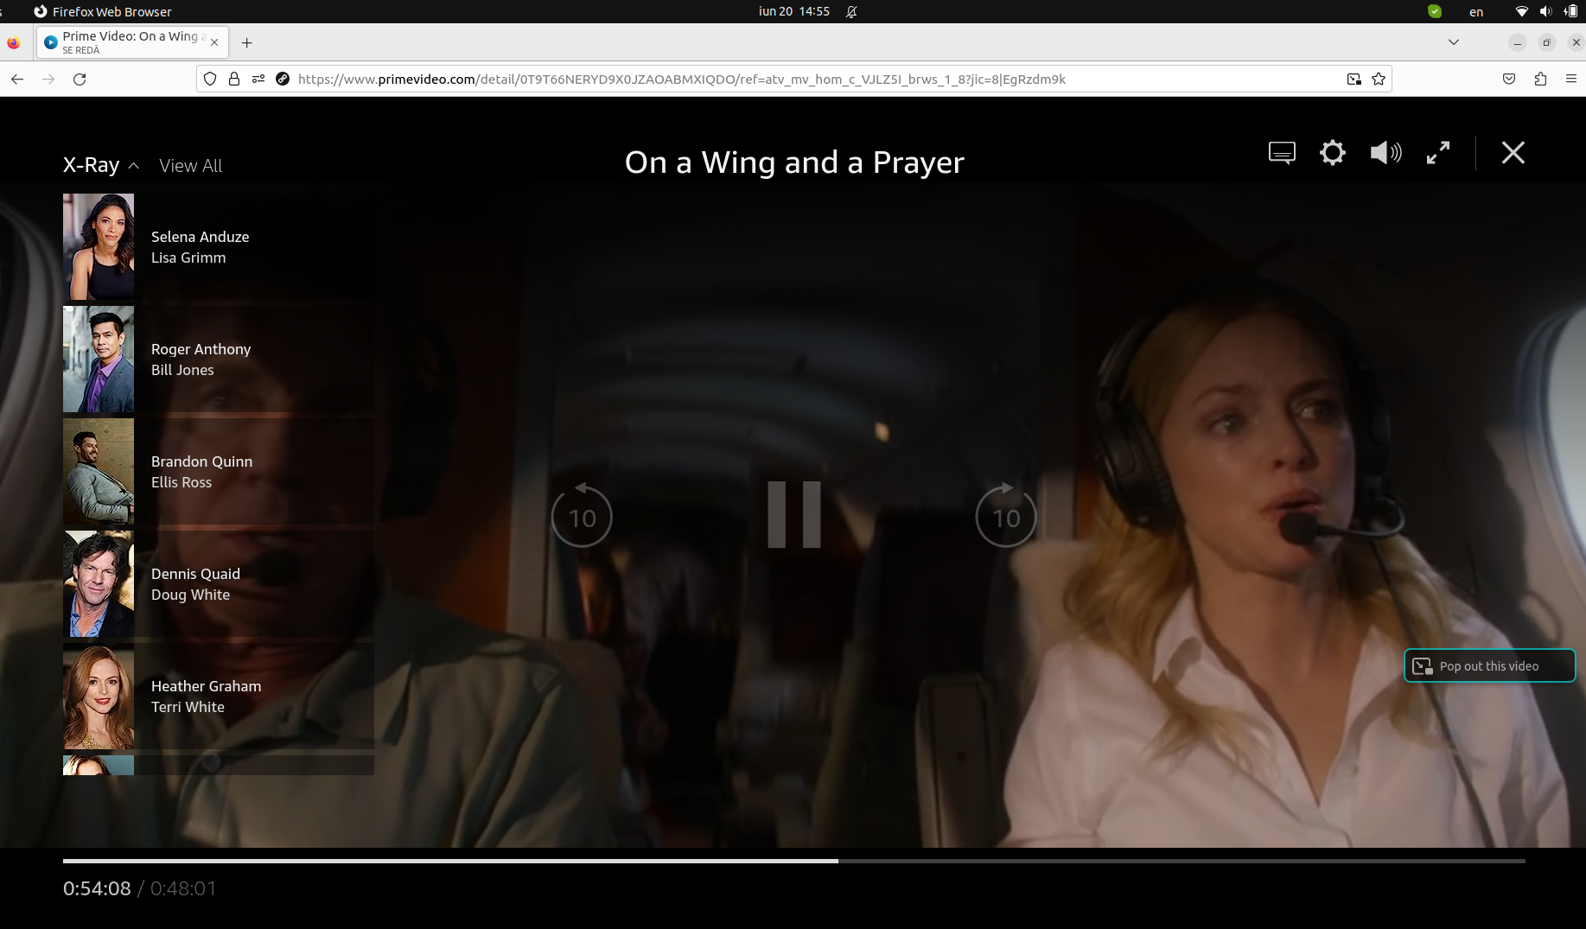Screen dimensions: 1586x929
Task: Open the subtitles menu
Action: click(x=1281, y=152)
